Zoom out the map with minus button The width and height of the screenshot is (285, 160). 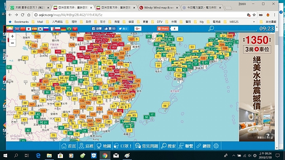[12, 43]
